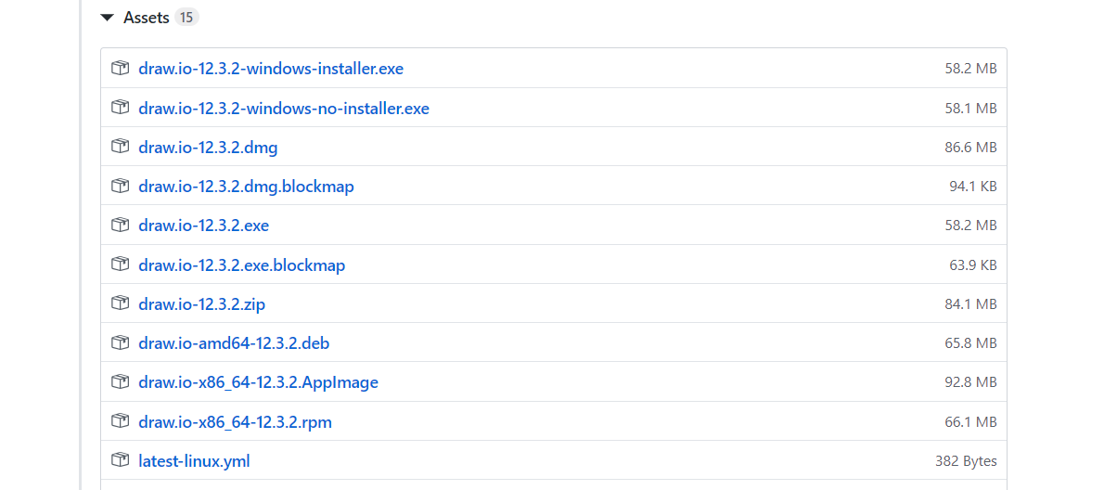The height and width of the screenshot is (490, 1104).
Task: Click package icon beside draw.io-12.3.2.zip
Action: point(121,304)
